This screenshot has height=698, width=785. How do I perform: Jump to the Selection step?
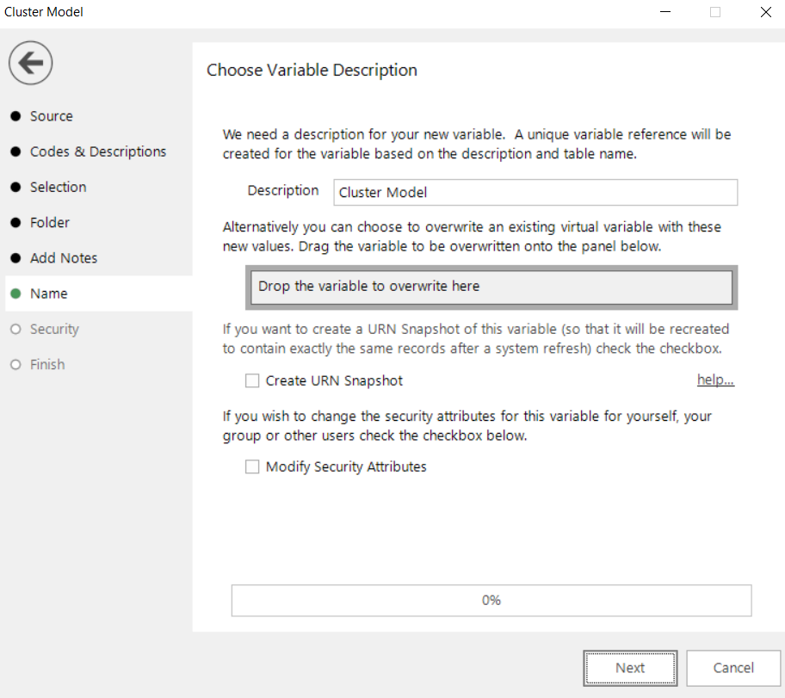pos(58,188)
